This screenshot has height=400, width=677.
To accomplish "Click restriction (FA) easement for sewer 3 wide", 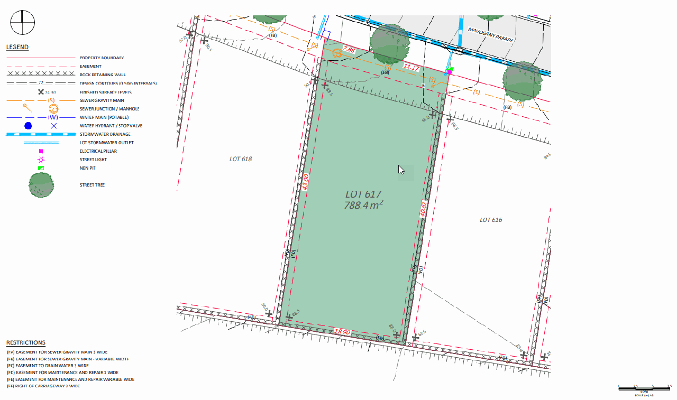I will (x=57, y=352).
